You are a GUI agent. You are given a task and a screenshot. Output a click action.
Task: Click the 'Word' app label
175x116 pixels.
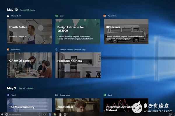click(13, 95)
